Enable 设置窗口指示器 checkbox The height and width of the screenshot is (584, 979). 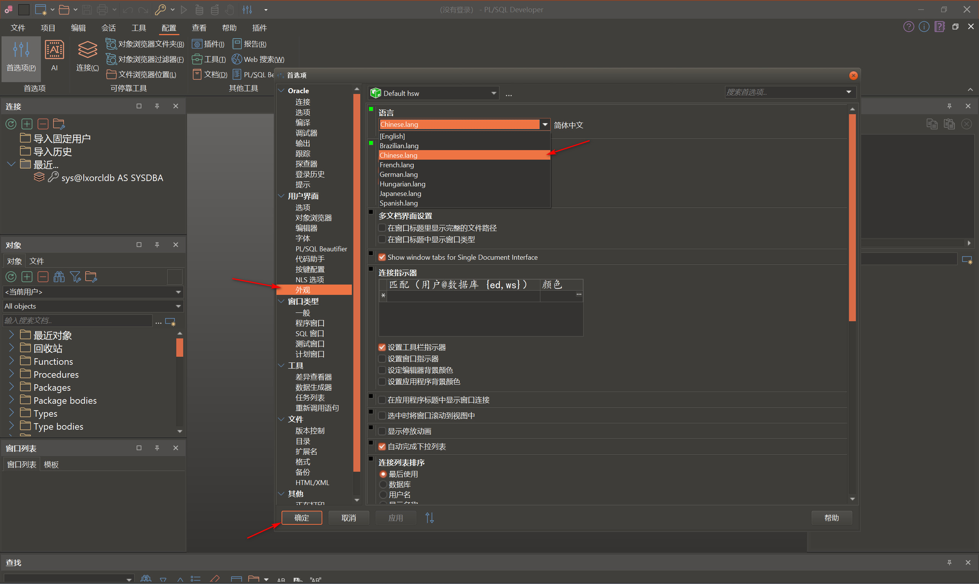pos(382,359)
